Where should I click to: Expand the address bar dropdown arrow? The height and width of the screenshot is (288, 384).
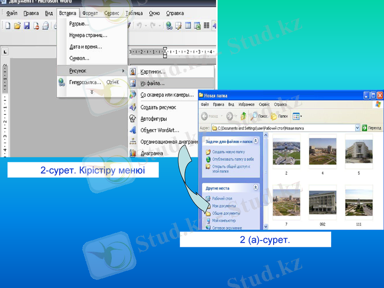(358, 128)
